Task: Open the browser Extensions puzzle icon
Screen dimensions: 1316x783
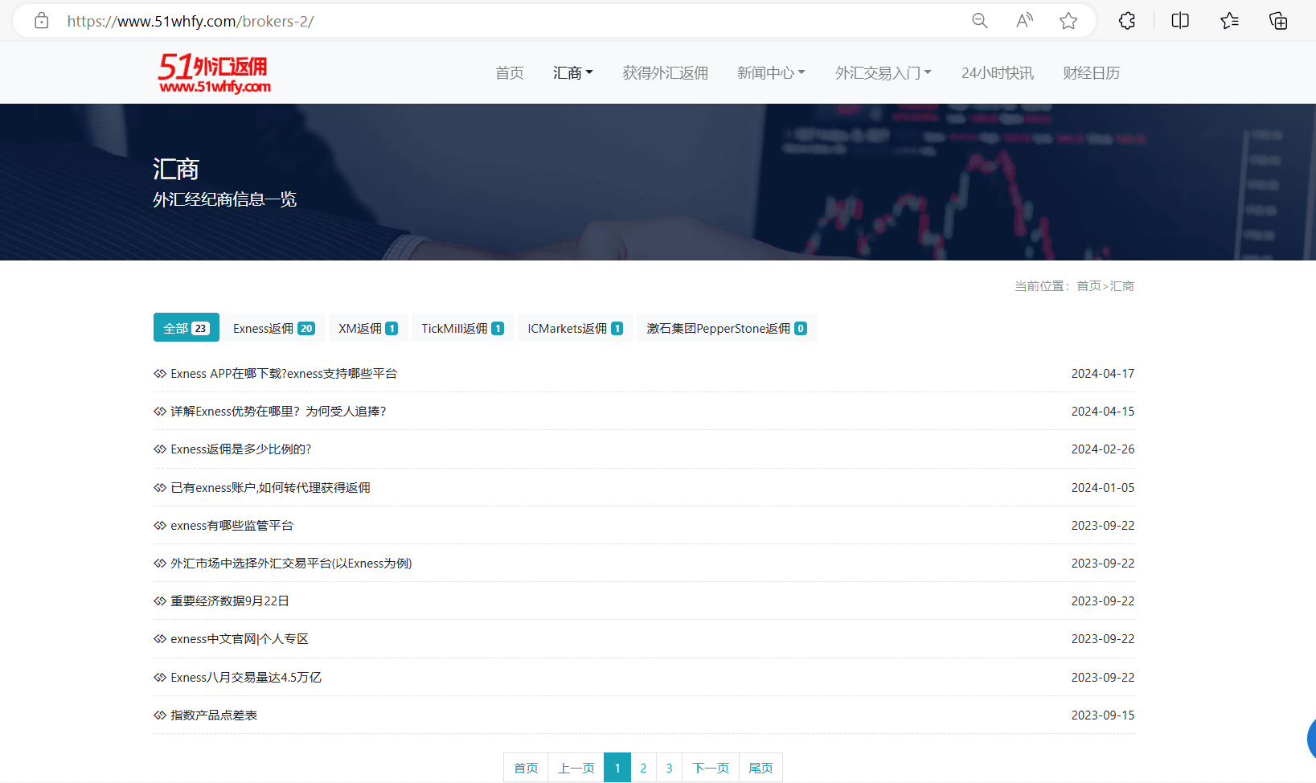Action: [x=1127, y=21]
